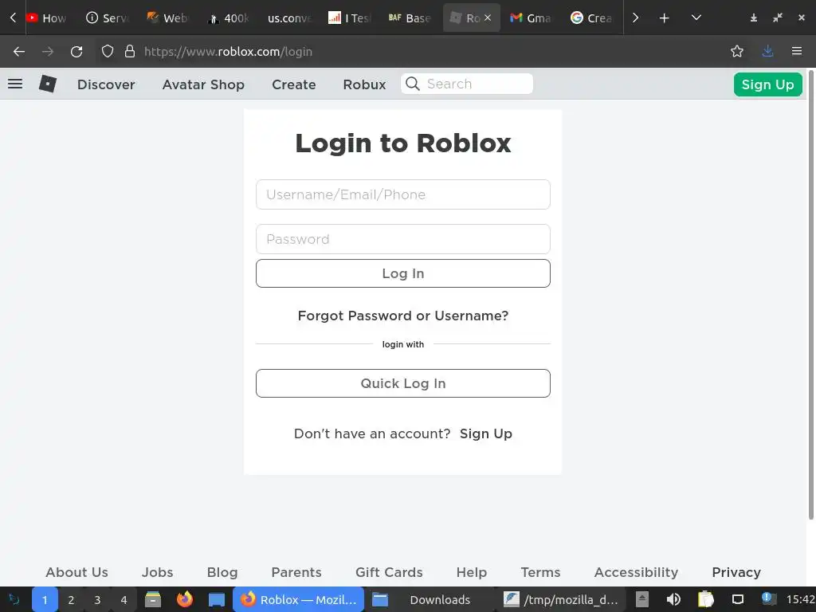Open /tmp/mozilla_d... window in taskbar
This screenshot has height=612, width=816.
coord(561,599)
